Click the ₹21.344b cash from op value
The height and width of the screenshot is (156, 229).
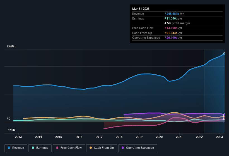point(171,33)
